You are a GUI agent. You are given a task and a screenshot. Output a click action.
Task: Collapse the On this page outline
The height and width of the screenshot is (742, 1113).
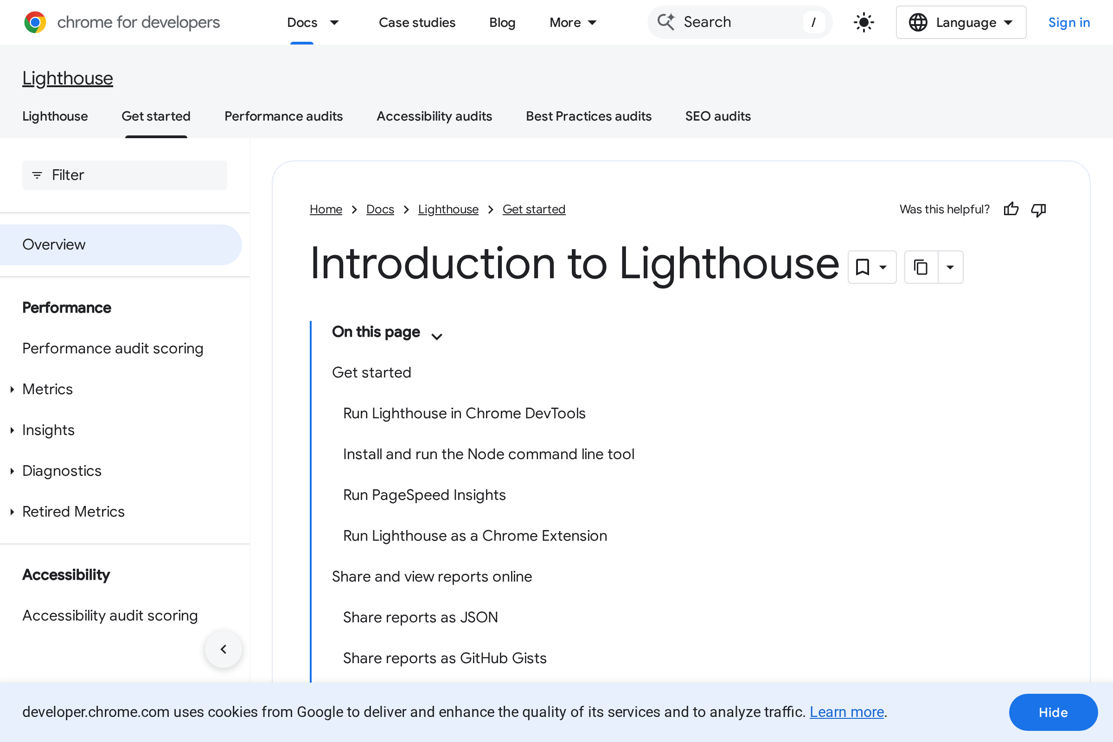coord(437,335)
